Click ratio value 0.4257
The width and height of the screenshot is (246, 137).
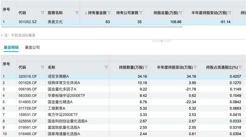click(x=235, y=77)
